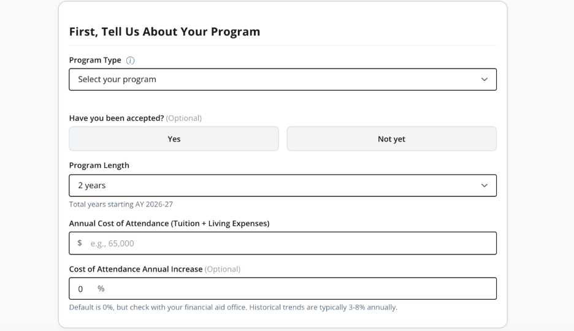
Task: Click the "First, Tell Us About Your Program" heading
Action: tap(164, 32)
